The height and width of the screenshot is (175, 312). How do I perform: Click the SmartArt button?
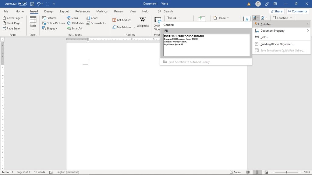[x=75, y=28]
